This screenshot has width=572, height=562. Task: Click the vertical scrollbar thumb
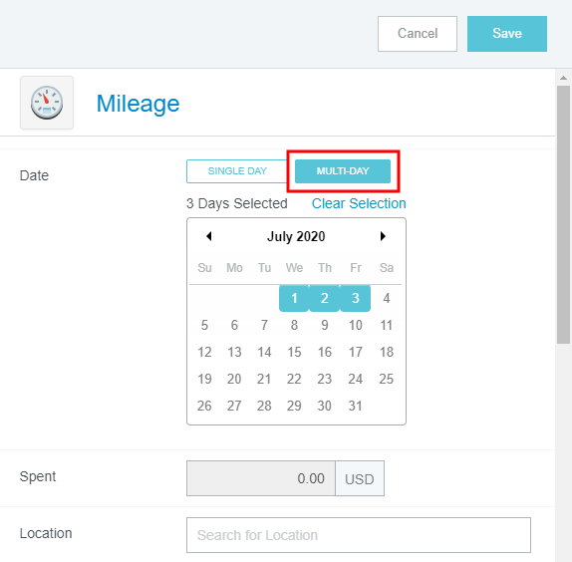[x=563, y=214]
